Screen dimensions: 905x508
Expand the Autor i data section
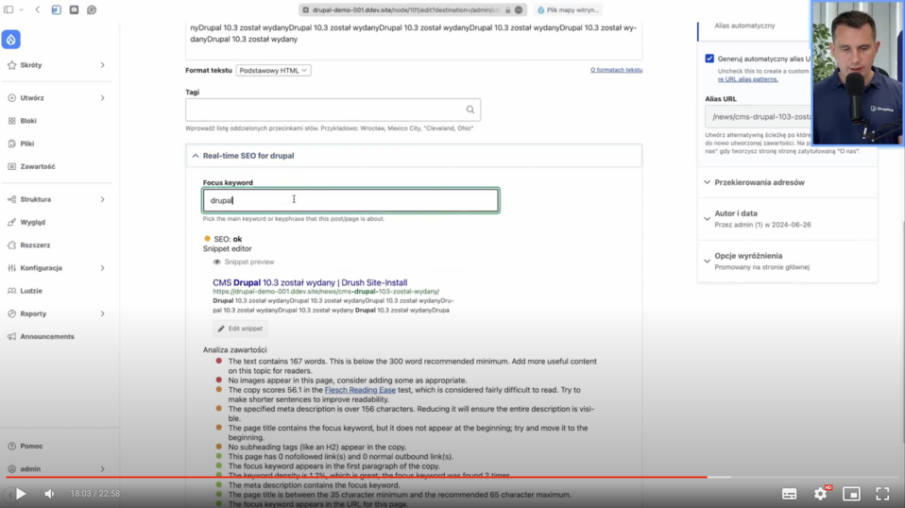[x=787, y=218]
